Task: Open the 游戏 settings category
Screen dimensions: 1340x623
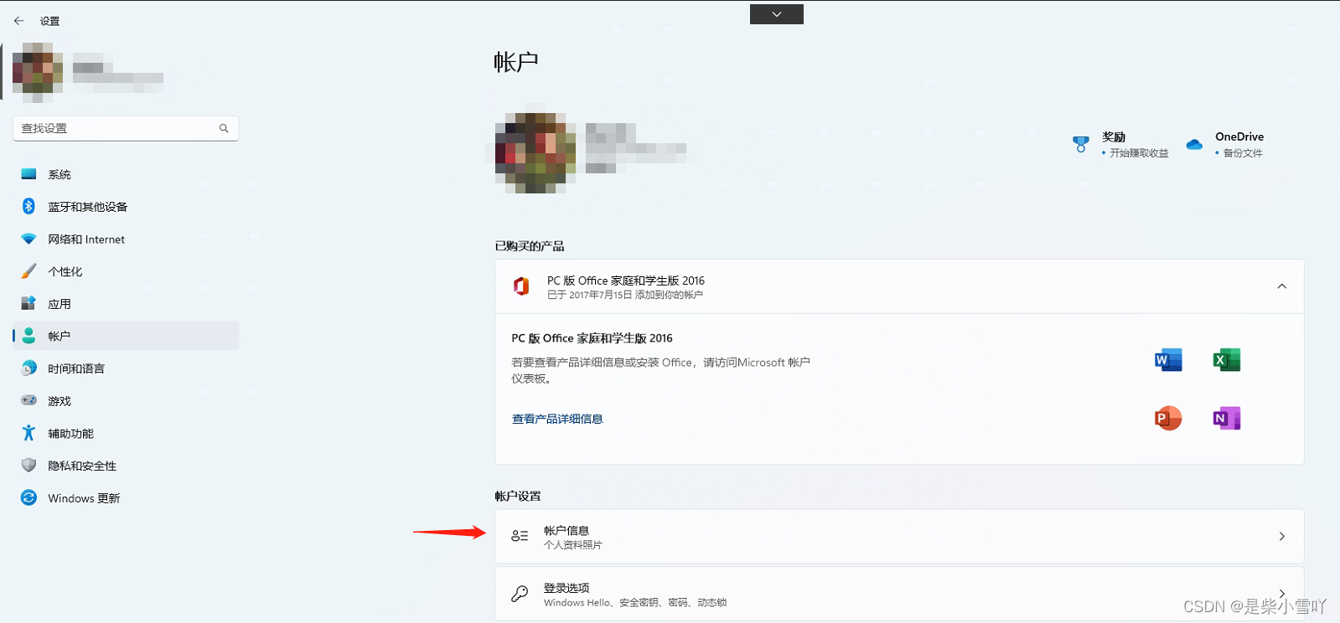Action: (126, 401)
